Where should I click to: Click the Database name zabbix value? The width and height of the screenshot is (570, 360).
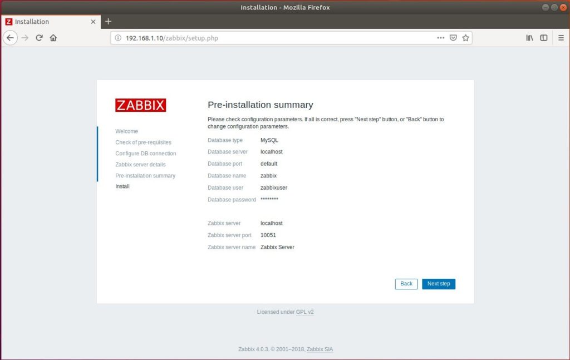pyautogui.click(x=268, y=176)
